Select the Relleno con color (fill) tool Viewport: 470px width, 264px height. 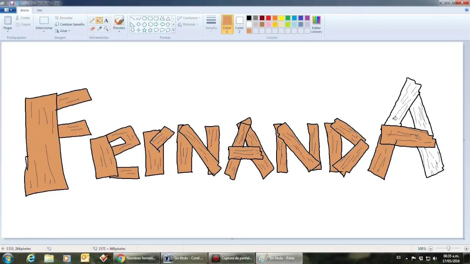click(99, 20)
